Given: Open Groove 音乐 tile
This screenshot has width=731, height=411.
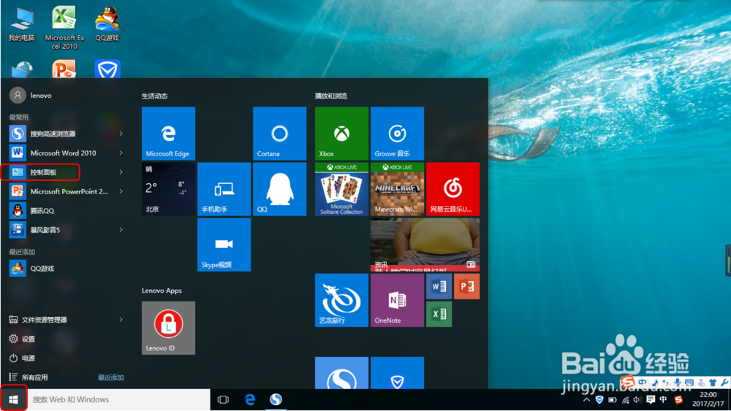Looking at the screenshot, I should pos(397,134).
